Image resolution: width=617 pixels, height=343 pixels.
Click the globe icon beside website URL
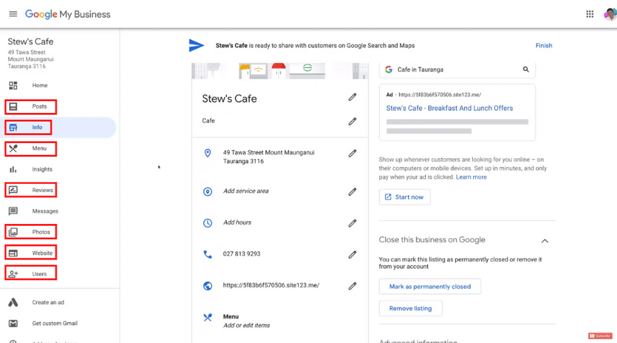207,286
